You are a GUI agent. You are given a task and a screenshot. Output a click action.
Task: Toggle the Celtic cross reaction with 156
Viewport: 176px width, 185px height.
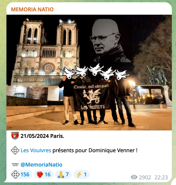point(21,174)
